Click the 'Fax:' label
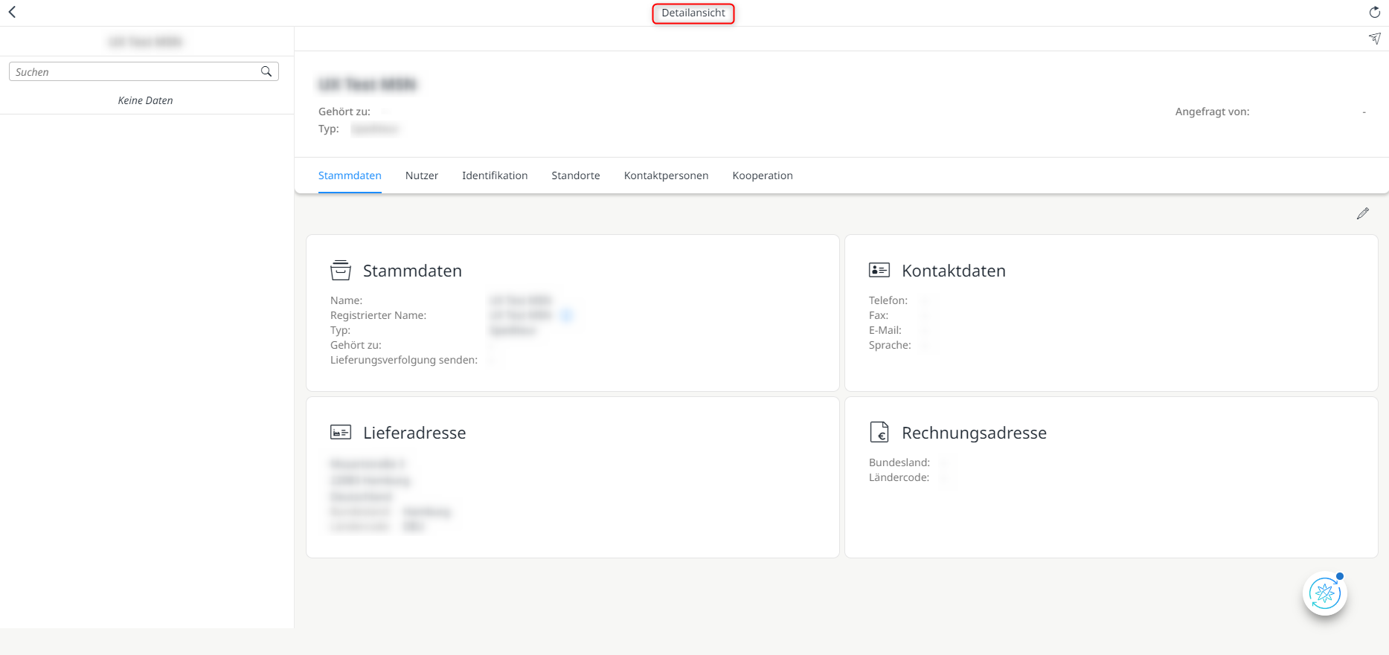Screen dimensions: 1389x655 [x=879, y=315]
